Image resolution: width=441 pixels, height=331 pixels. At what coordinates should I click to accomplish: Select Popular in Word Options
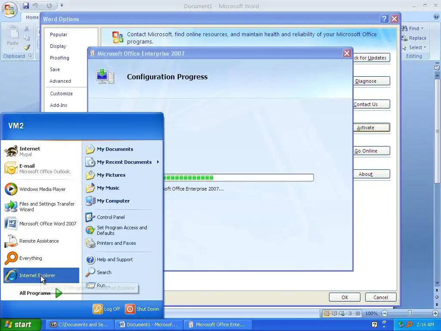[x=59, y=34]
